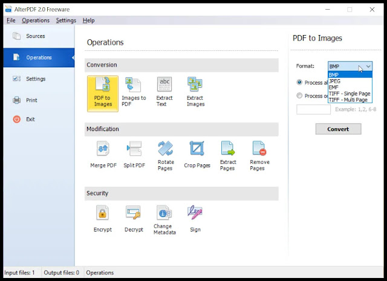Open the Sign PDF tool

(x=195, y=219)
